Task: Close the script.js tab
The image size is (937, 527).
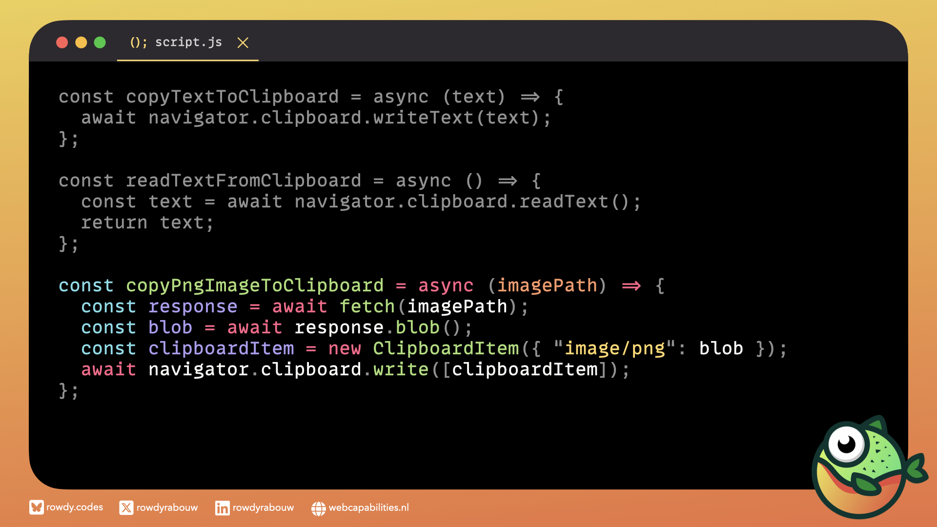Action: pos(243,43)
